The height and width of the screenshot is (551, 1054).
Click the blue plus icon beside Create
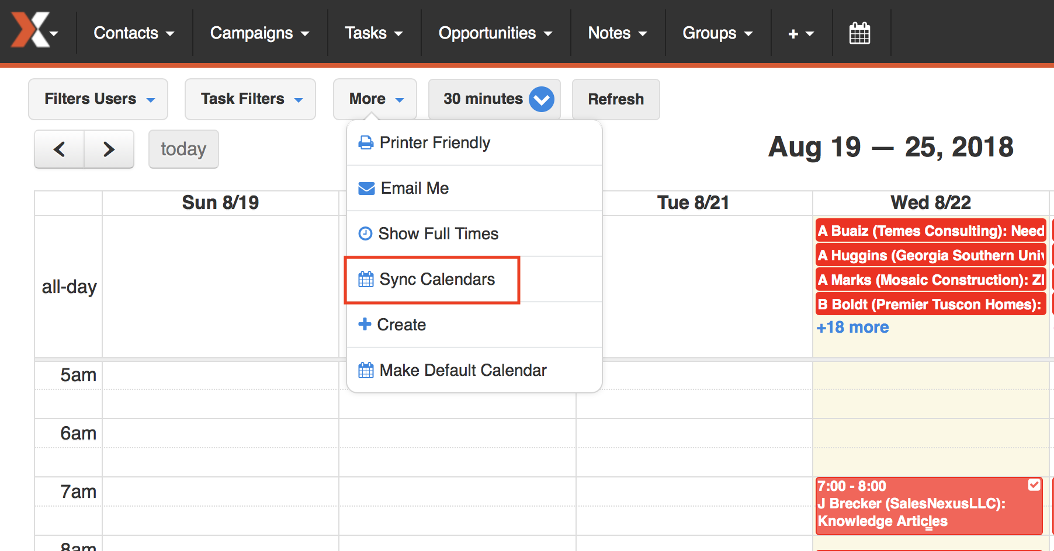coord(365,324)
